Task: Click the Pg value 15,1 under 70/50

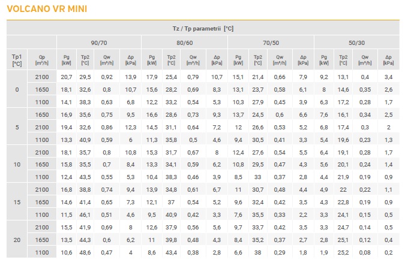Action: click(x=238, y=77)
